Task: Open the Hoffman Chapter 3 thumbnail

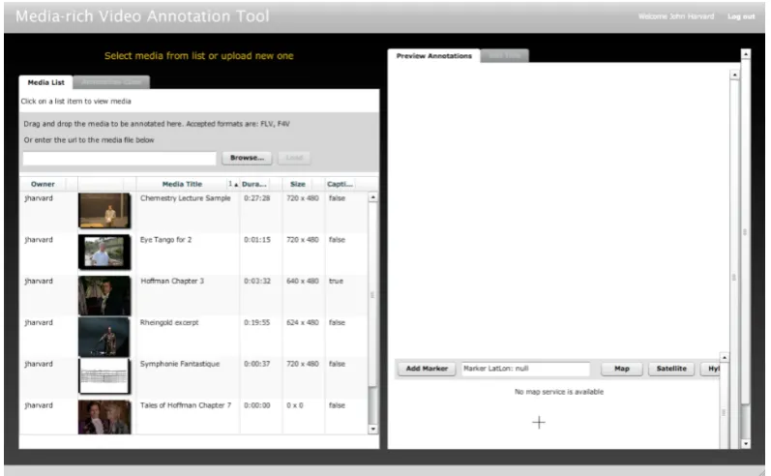Action: 104,295
